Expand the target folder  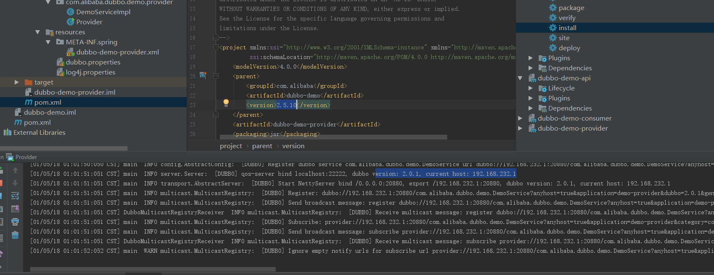tap(17, 82)
